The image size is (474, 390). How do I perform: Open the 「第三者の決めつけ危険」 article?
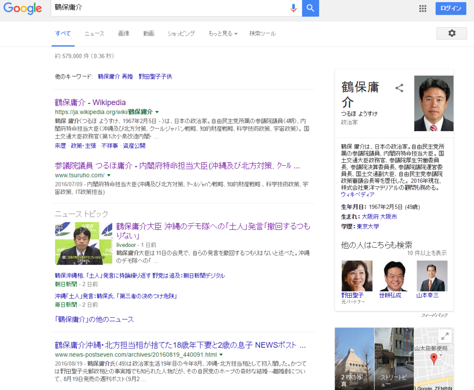115,296
